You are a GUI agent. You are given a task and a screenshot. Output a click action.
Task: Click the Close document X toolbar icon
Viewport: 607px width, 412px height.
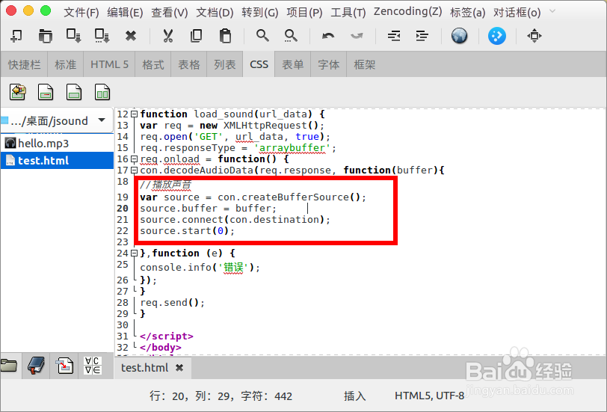131,36
